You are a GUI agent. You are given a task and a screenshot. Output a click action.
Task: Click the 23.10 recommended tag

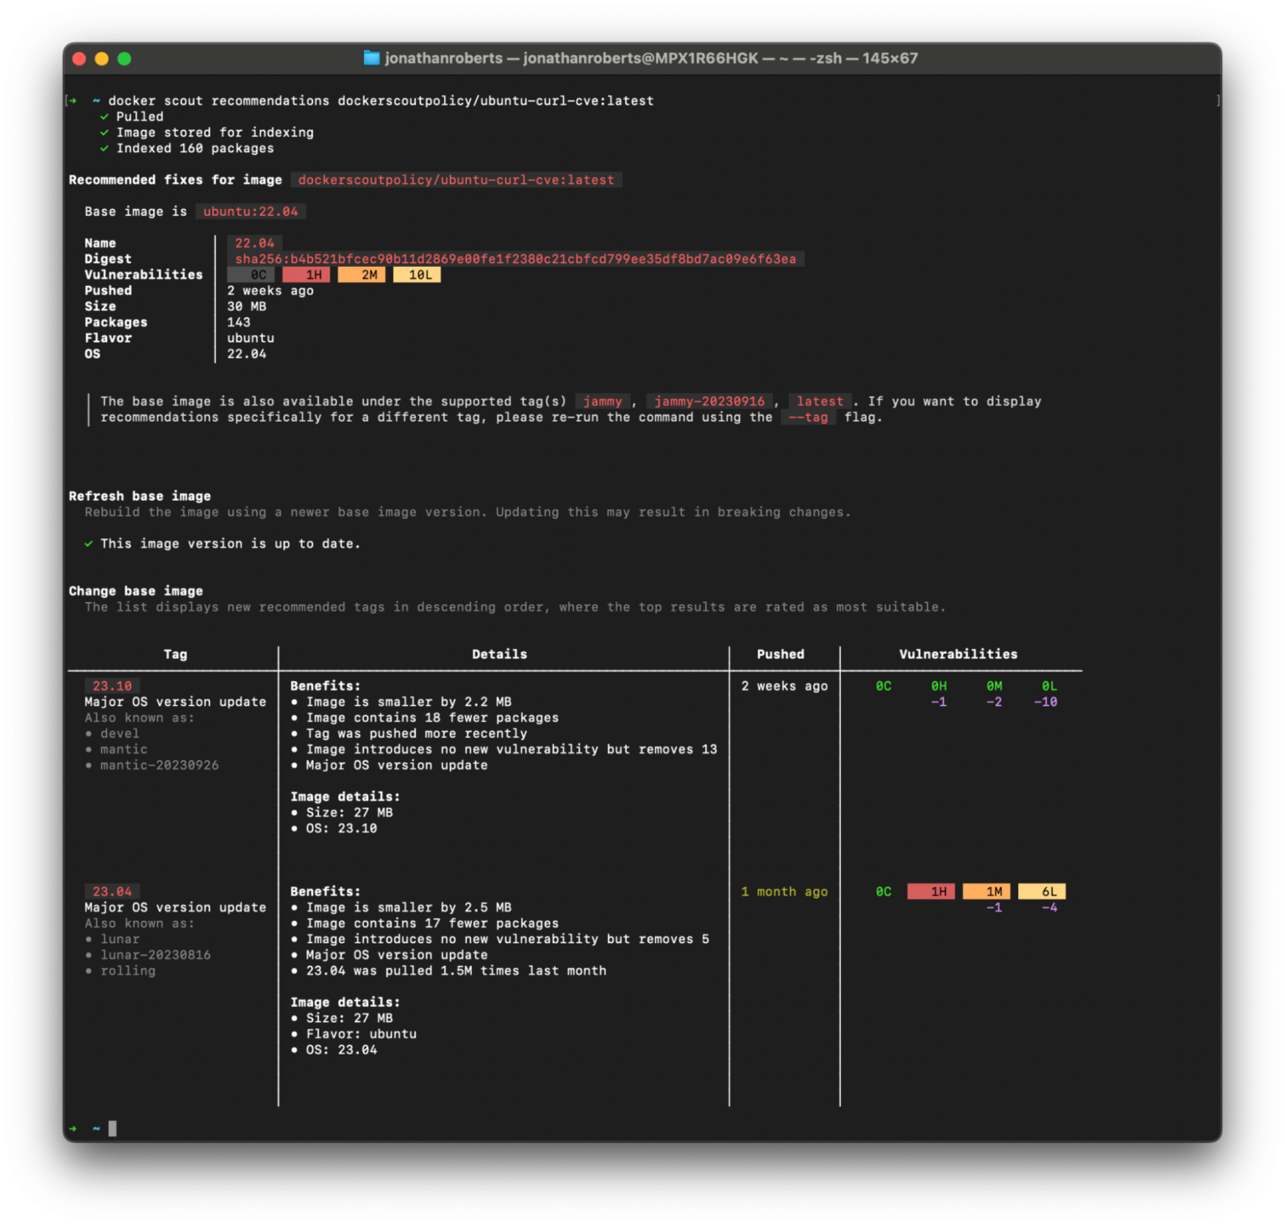(110, 685)
